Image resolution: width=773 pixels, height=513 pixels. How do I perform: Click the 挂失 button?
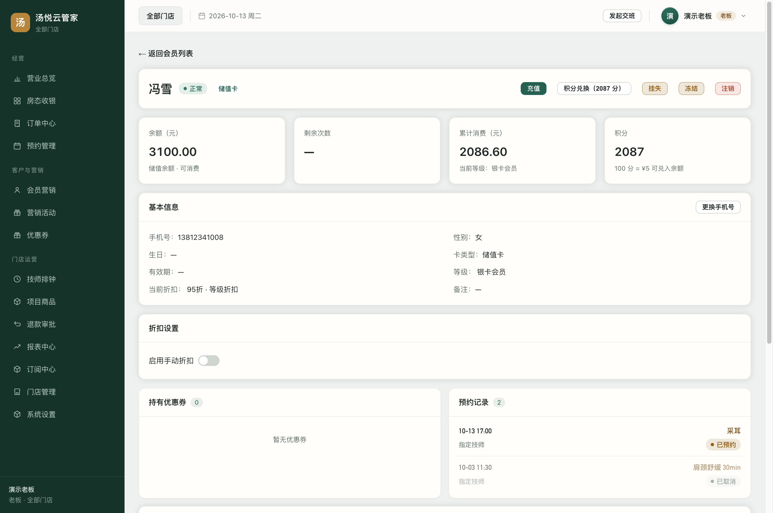tap(655, 88)
